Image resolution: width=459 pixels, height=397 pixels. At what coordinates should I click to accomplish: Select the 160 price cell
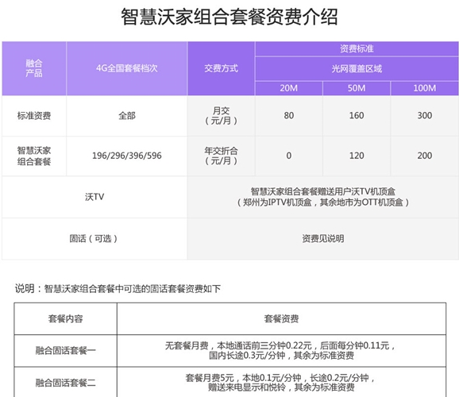(357, 116)
